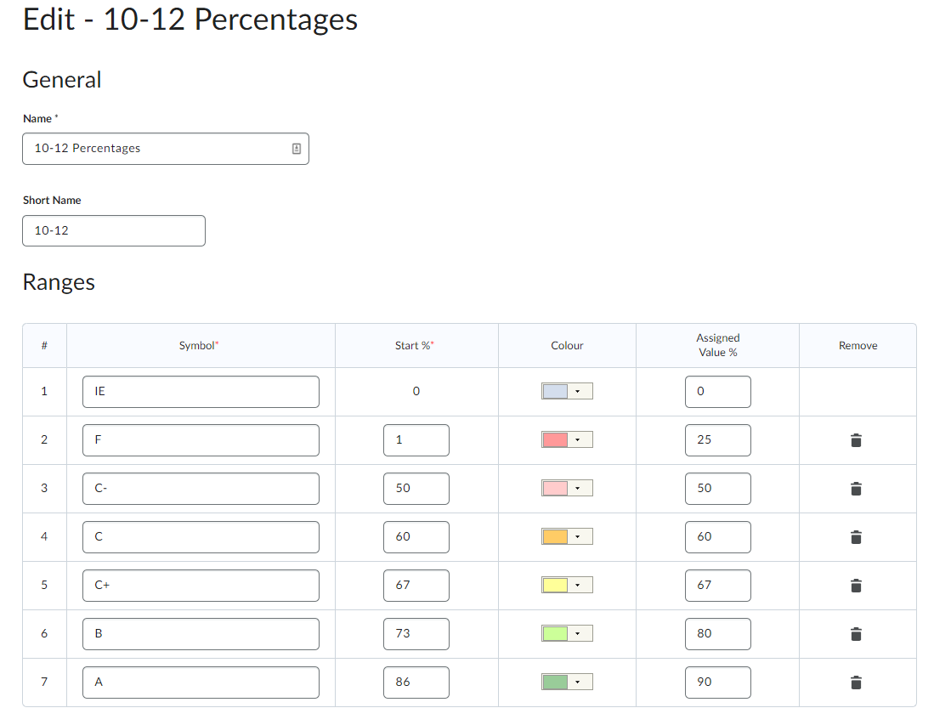Delete the C range row
Screen dimensions: 934x725
(x=856, y=537)
